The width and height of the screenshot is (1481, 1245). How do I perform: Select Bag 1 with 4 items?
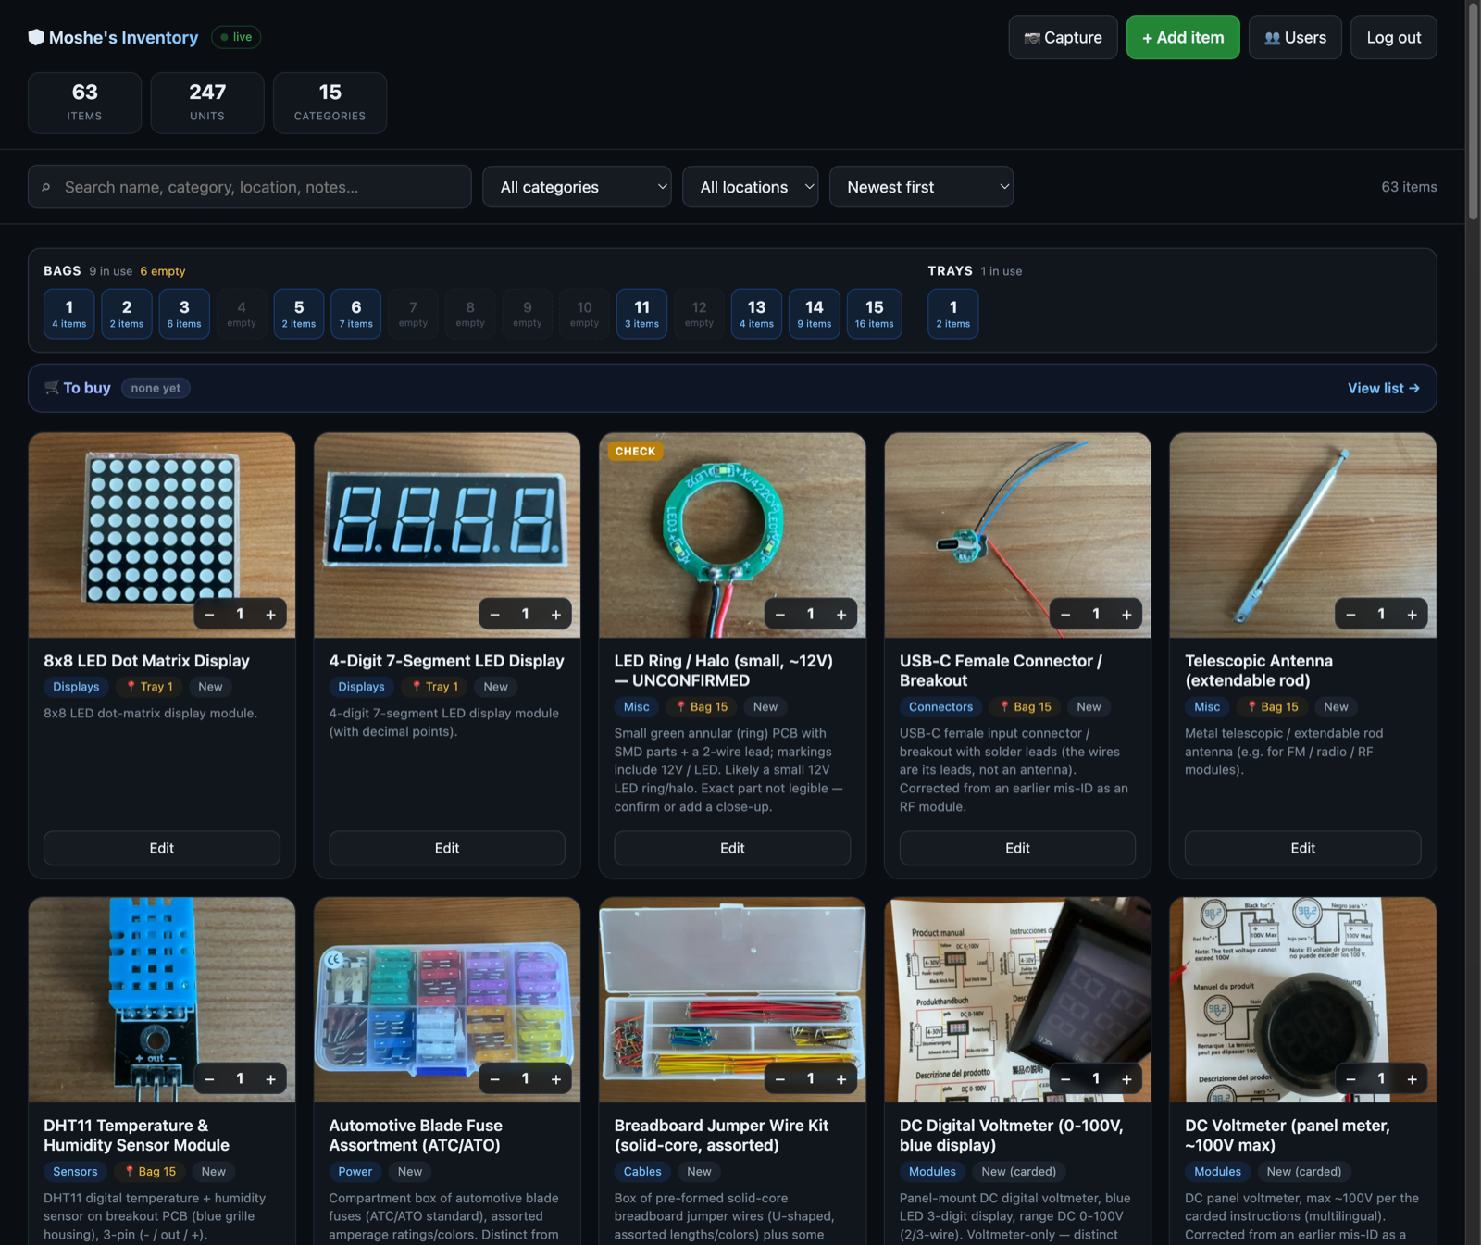pyautogui.click(x=69, y=314)
